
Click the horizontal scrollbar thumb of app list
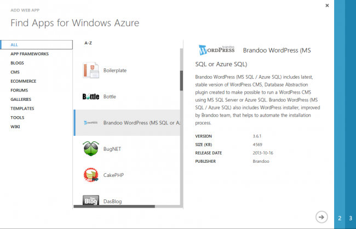(114, 207)
